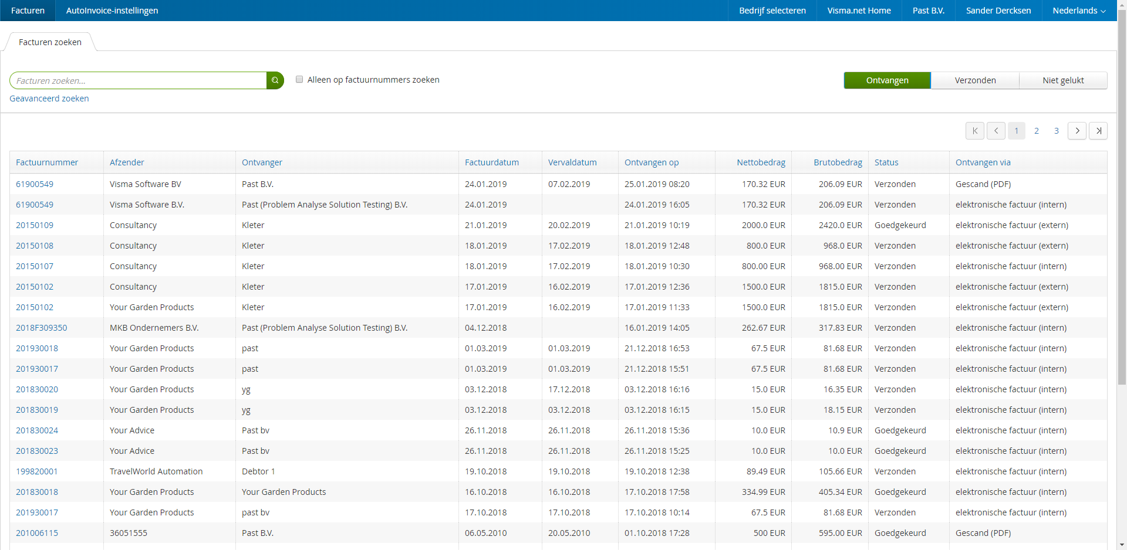
Task: Open invoice 61900549 from Visma Software BV
Action: click(x=35, y=184)
